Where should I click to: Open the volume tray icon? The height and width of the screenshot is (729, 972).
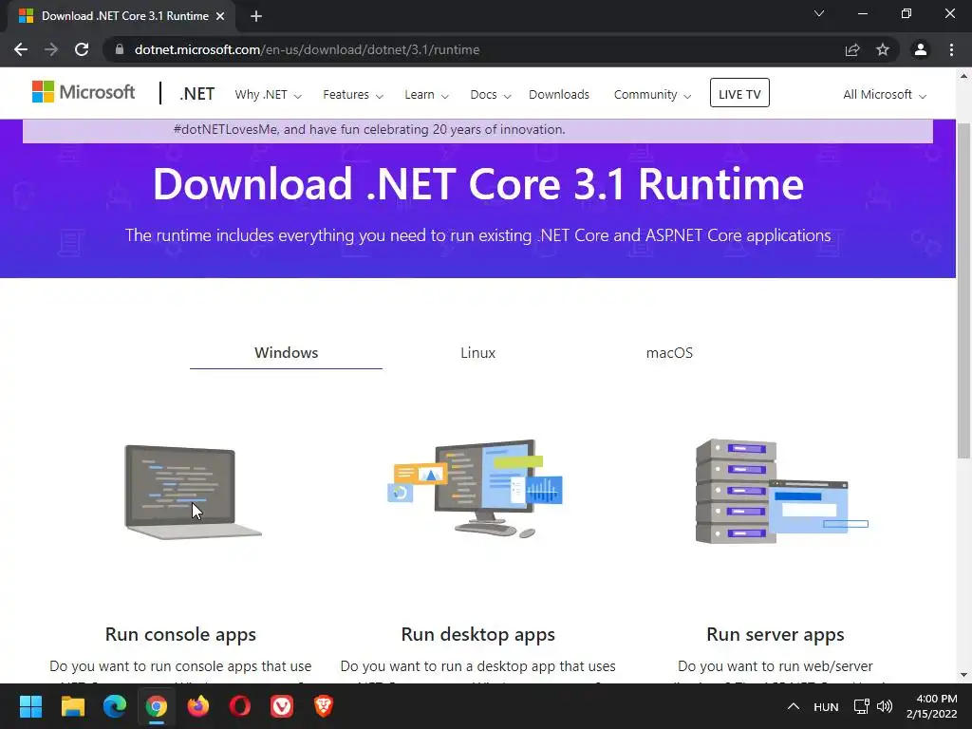click(x=885, y=706)
